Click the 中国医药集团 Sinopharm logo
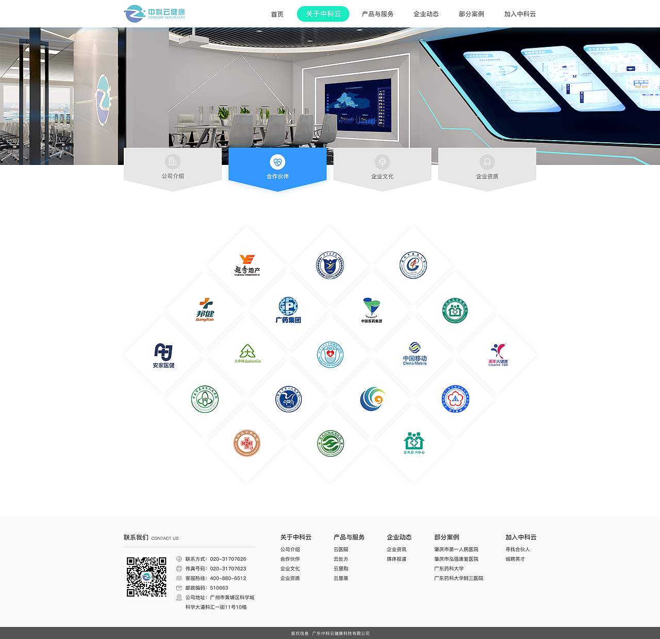This screenshot has width=660, height=639. click(x=372, y=310)
